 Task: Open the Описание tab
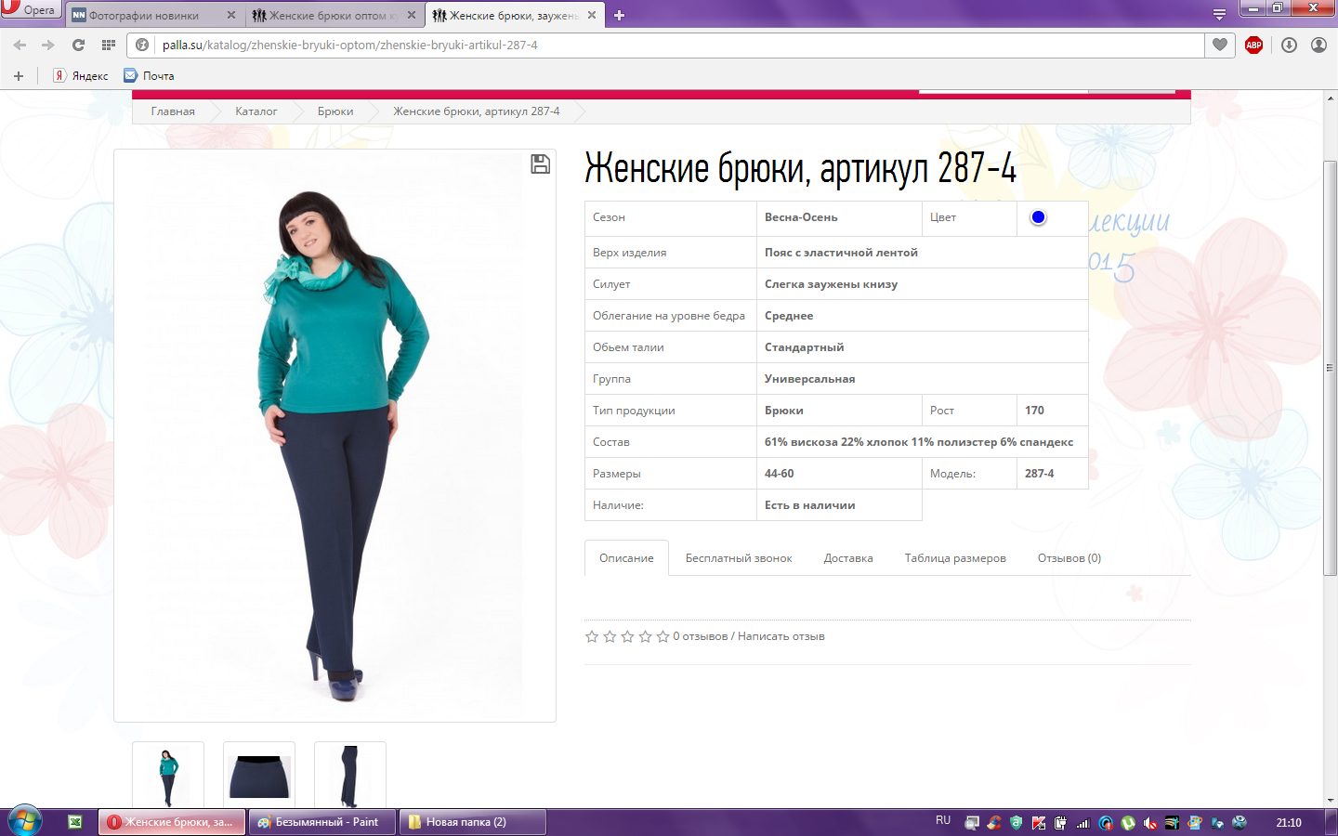click(x=626, y=558)
